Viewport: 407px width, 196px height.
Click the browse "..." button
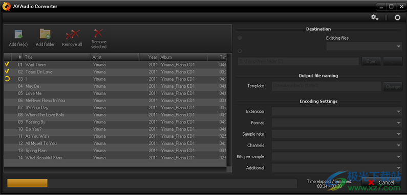coord(393,61)
